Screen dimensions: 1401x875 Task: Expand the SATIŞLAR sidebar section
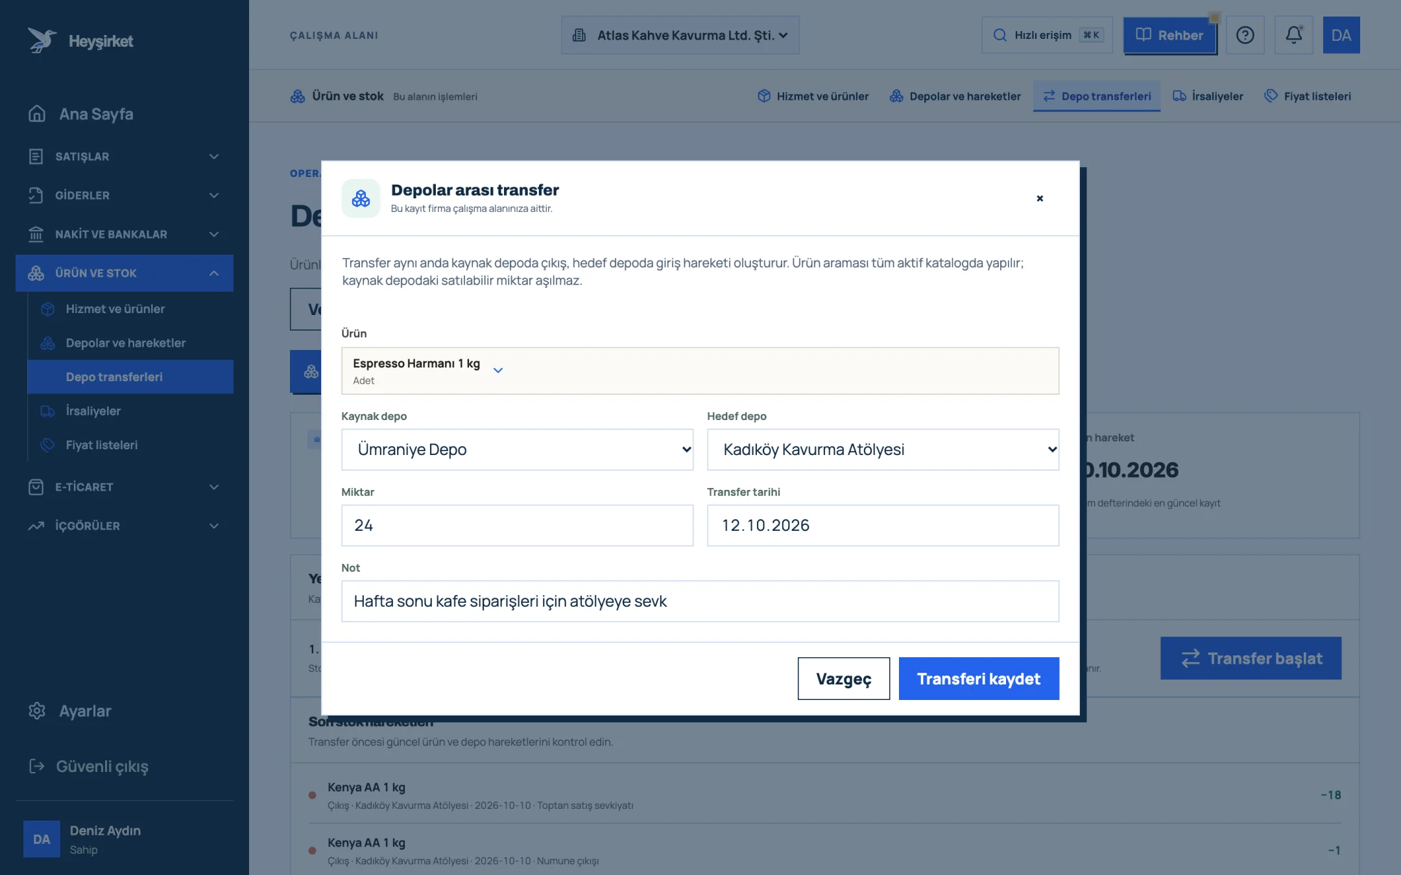coord(125,156)
